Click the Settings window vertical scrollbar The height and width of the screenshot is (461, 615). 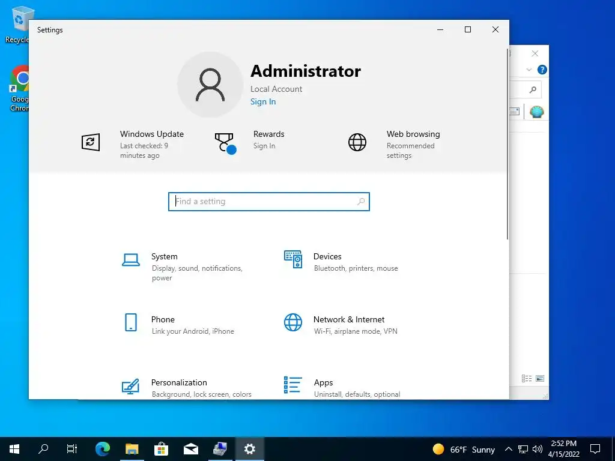coord(507,144)
